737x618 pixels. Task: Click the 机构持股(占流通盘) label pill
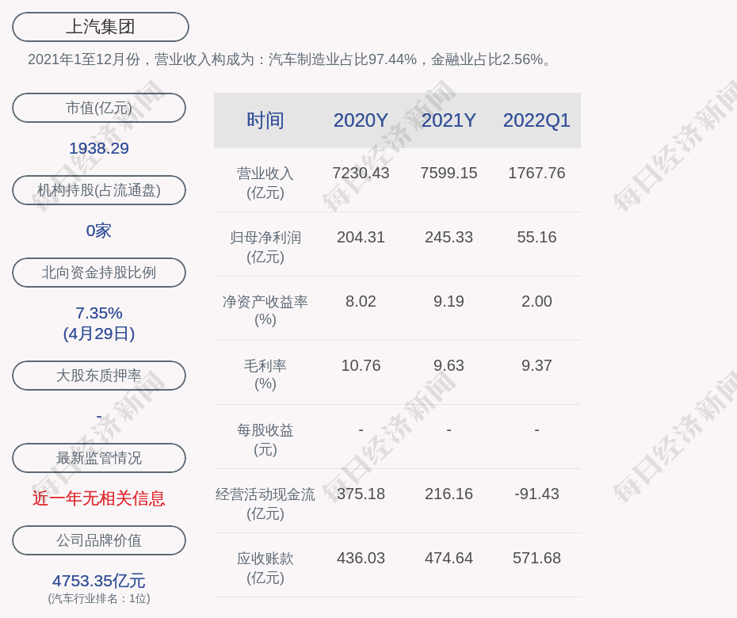click(x=99, y=190)
